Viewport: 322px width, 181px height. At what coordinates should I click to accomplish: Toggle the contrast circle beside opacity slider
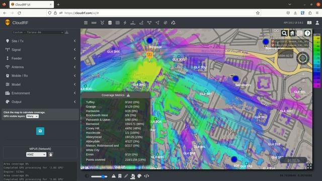(87, 176)
